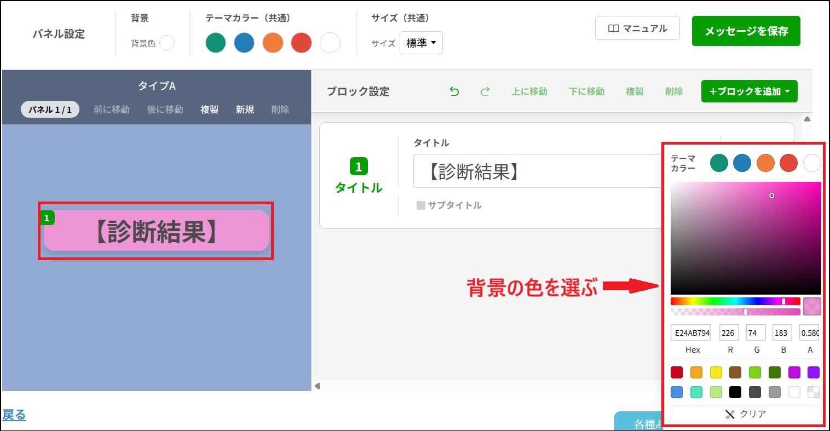This screenshot has width=830, height=431.
Task: Click 削除 in block settings toolbar
Action: [674, 91]
